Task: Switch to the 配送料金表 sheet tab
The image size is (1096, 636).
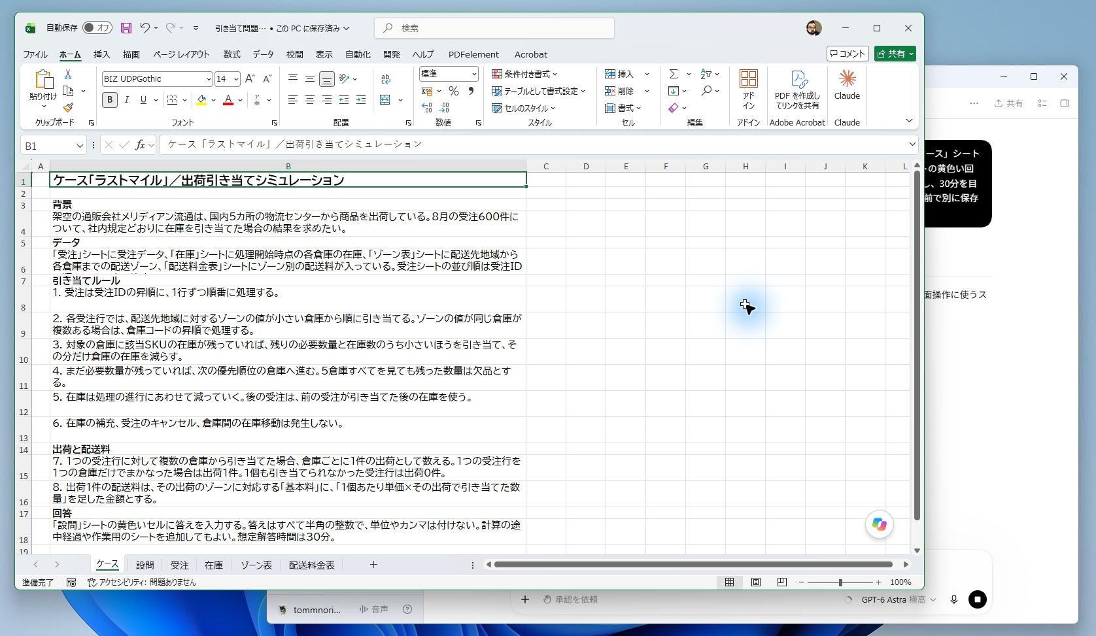Action: [312, 565]
